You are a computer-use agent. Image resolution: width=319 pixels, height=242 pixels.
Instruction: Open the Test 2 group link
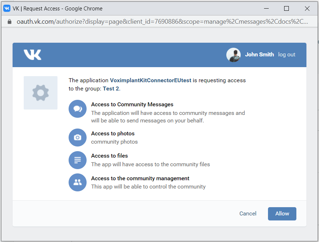tap(111, 89)
